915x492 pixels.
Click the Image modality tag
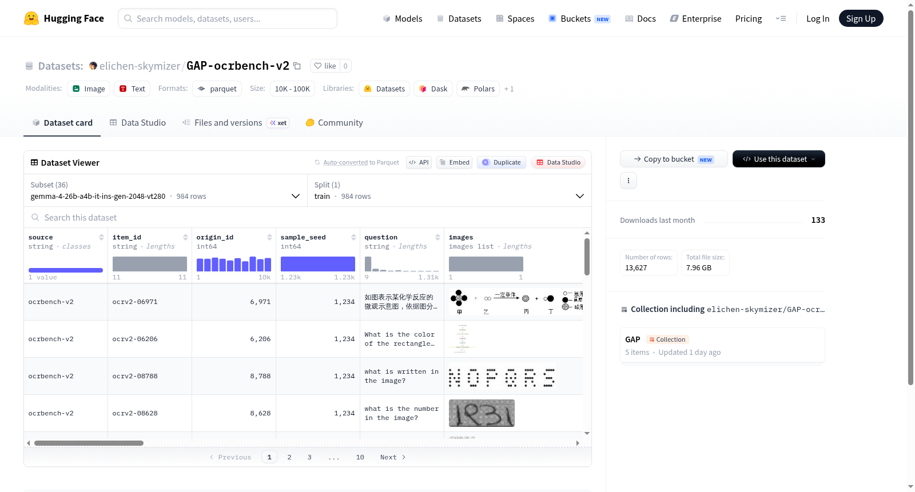click(89, 89)
